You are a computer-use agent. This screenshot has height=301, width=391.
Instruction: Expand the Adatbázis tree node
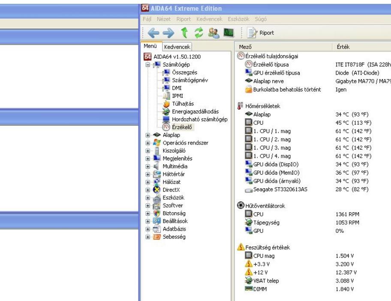click(x=147, y=229)
